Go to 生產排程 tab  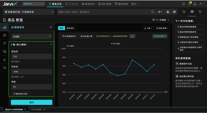[x=72, y=4]
